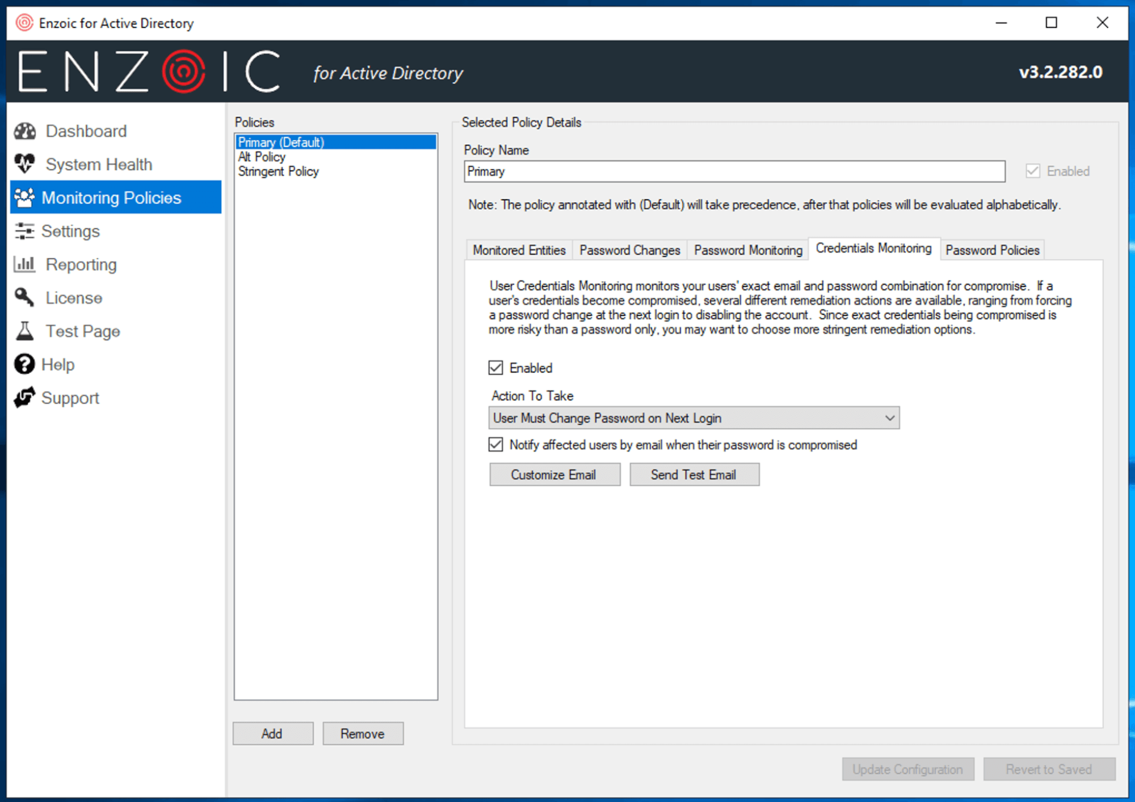1135x802 pixels.
Task: Click the Update Configuration button
Action: pos(908,769)
